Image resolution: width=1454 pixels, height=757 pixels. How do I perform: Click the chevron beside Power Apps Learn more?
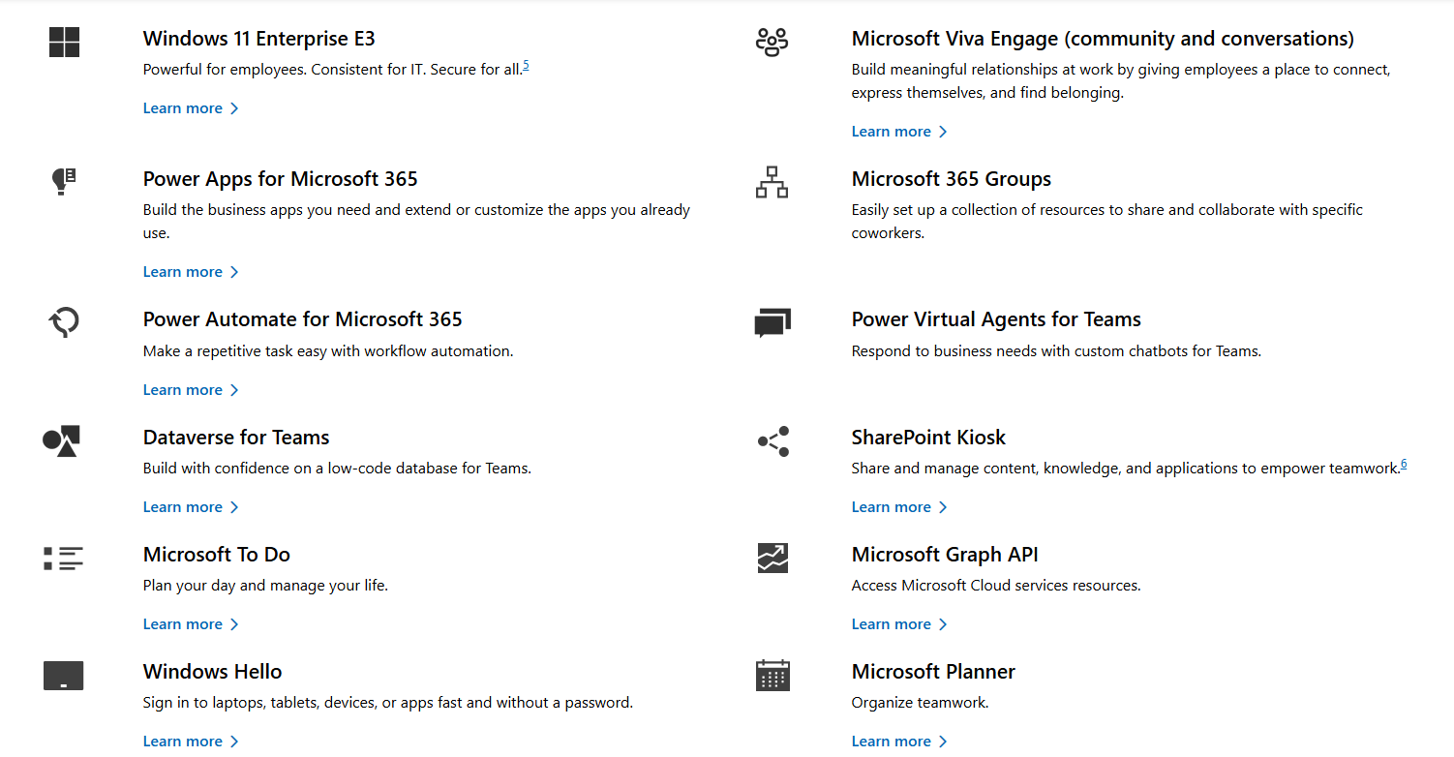click(x=235, y=271)
